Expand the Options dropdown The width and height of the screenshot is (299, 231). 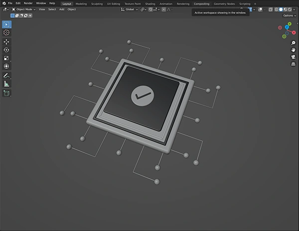coord(290,15)
